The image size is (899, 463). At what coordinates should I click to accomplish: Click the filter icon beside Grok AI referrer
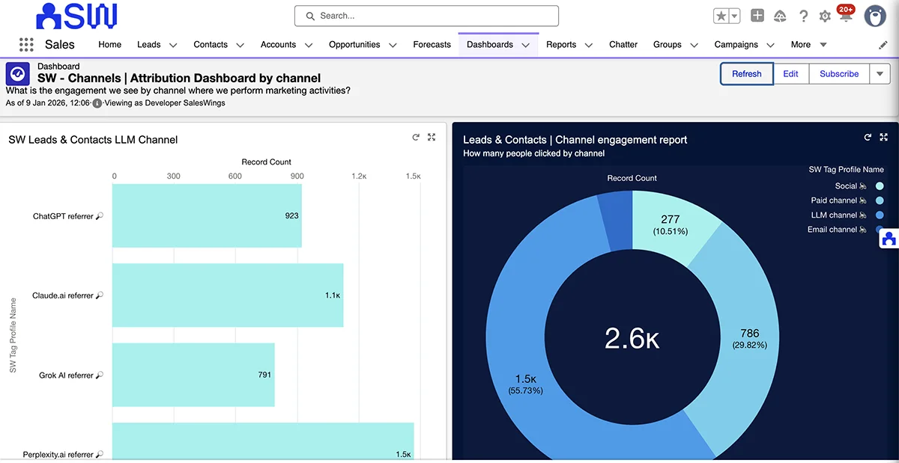[x=100, y=375]
